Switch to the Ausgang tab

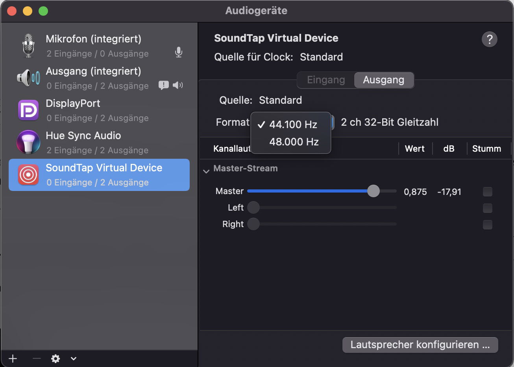click(x=384, y=80)
